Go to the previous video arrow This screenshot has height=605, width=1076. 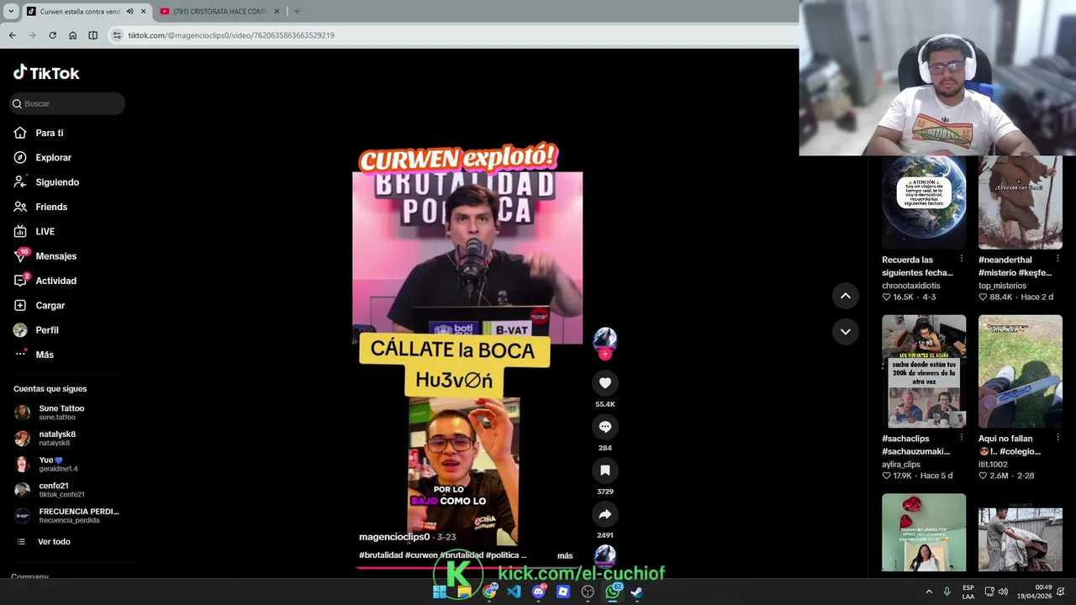coord(846,296)
